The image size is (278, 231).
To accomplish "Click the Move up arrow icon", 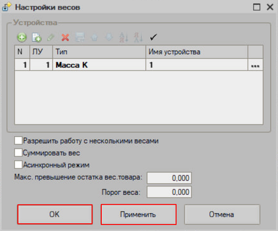I will click(x=94, y=37).
